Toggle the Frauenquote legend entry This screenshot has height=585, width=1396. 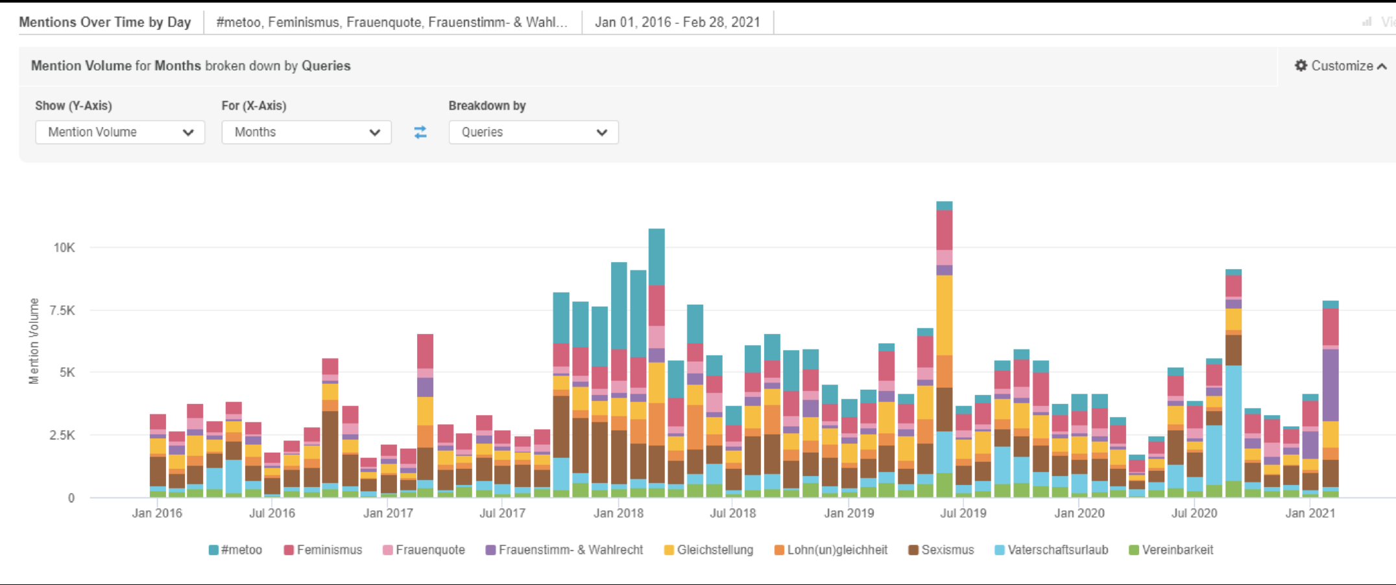click(424, 550)
